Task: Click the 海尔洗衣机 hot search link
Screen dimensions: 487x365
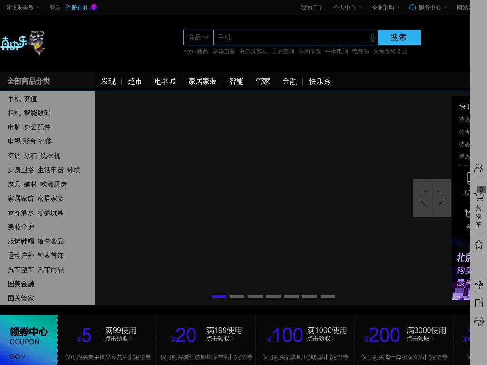Action: [253, 51]
